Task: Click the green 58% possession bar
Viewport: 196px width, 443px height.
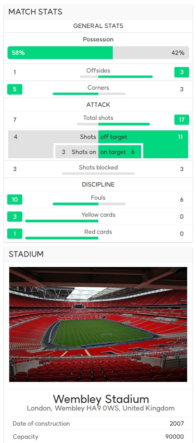Action: (x=60, y=53)
